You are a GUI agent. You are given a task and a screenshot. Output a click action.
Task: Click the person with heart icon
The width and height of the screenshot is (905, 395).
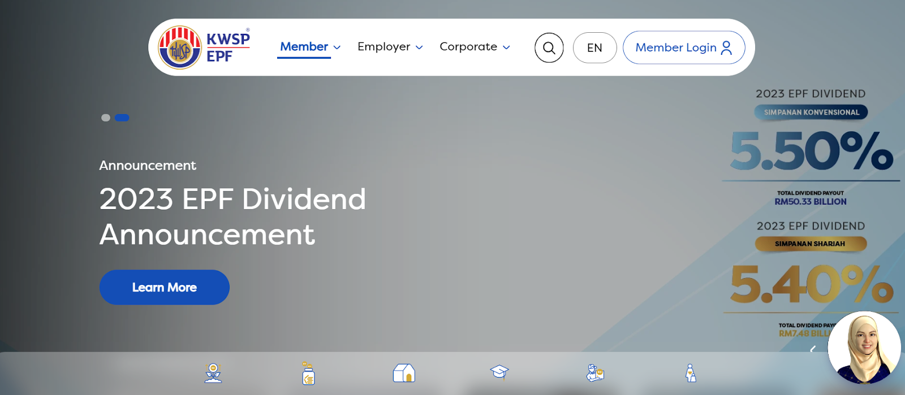pyautogui.click(x=691, y=373)
